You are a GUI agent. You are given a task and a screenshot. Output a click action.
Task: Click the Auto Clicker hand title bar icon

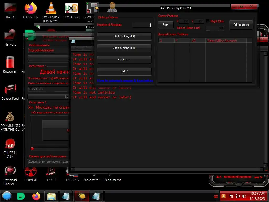point(96,8)
